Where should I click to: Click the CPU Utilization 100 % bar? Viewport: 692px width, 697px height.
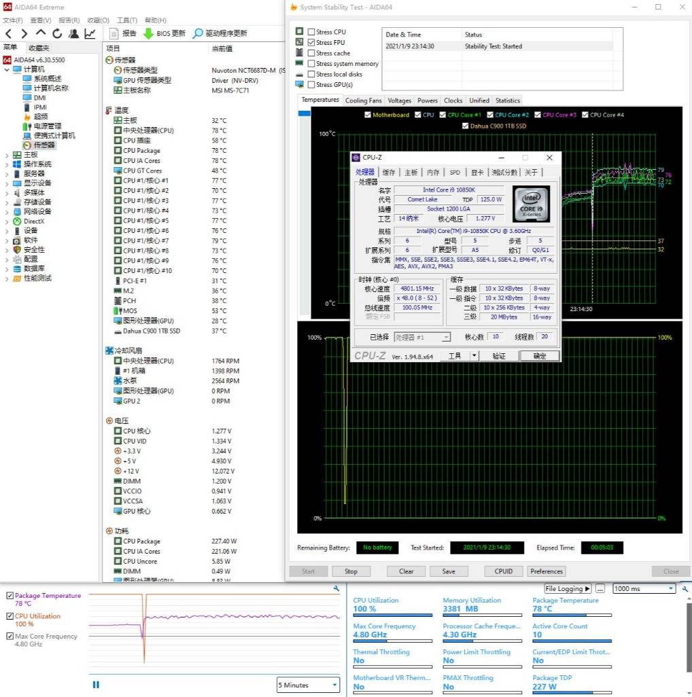click(x=393, y=615)
